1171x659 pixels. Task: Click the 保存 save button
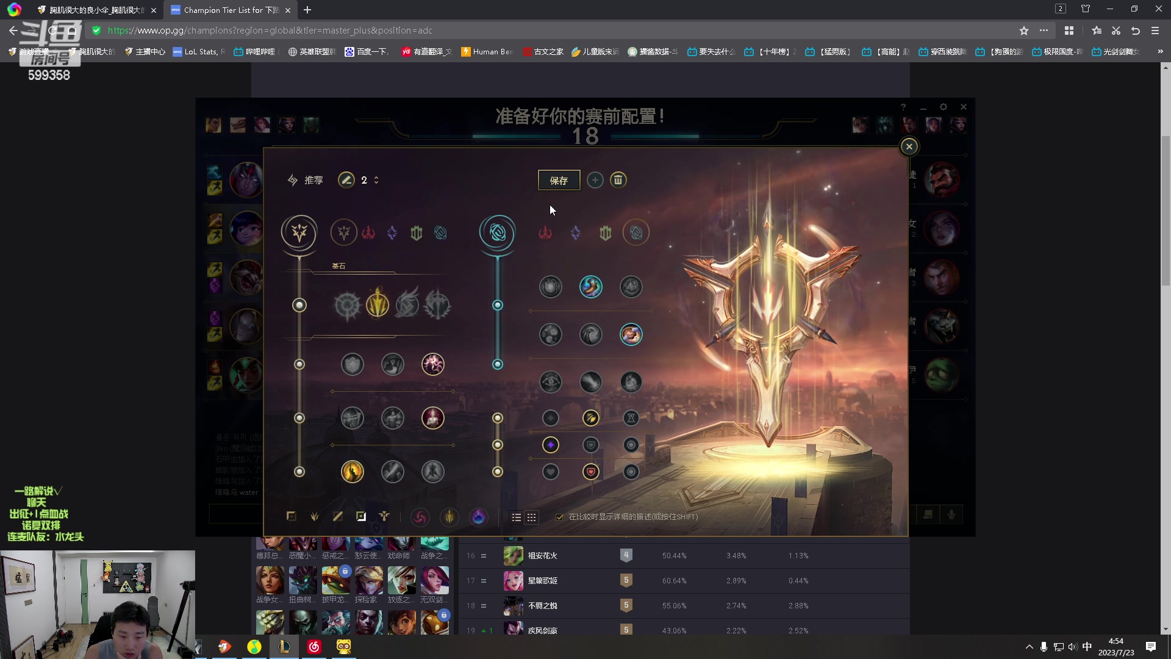pyautogui.click(x=559, y=180)
